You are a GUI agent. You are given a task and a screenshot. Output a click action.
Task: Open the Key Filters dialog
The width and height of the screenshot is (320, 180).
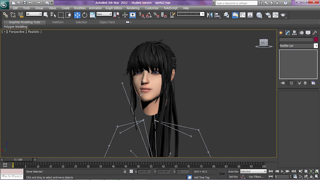coord(256,176)
